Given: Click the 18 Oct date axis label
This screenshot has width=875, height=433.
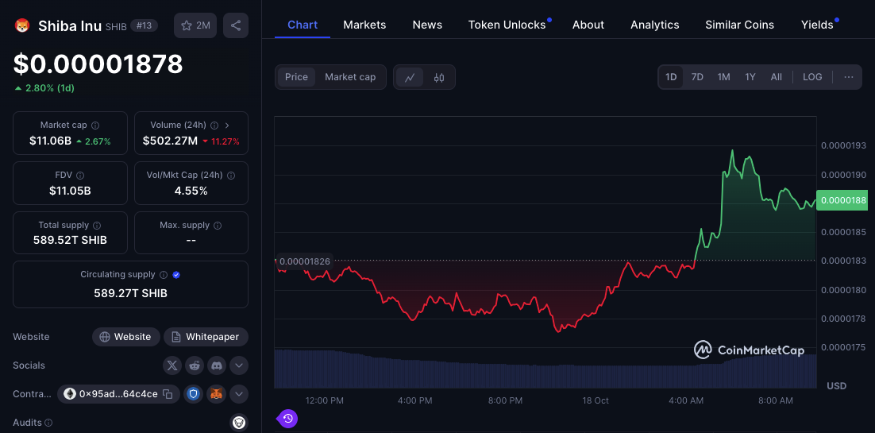Looking at the screenshot, I should 595,400.
